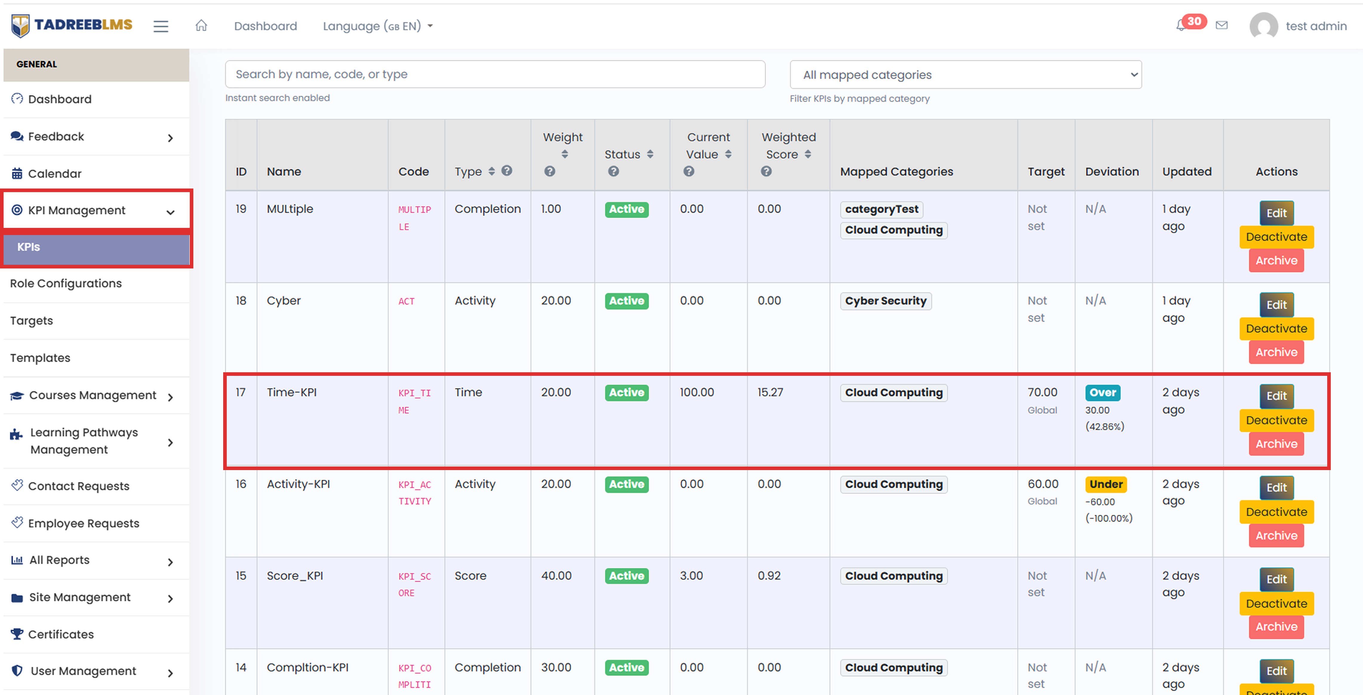1363x695 pixels.
Task: Deactivate the Cyber KPI
Action: pyautogui.click(x=1276, y=328)
